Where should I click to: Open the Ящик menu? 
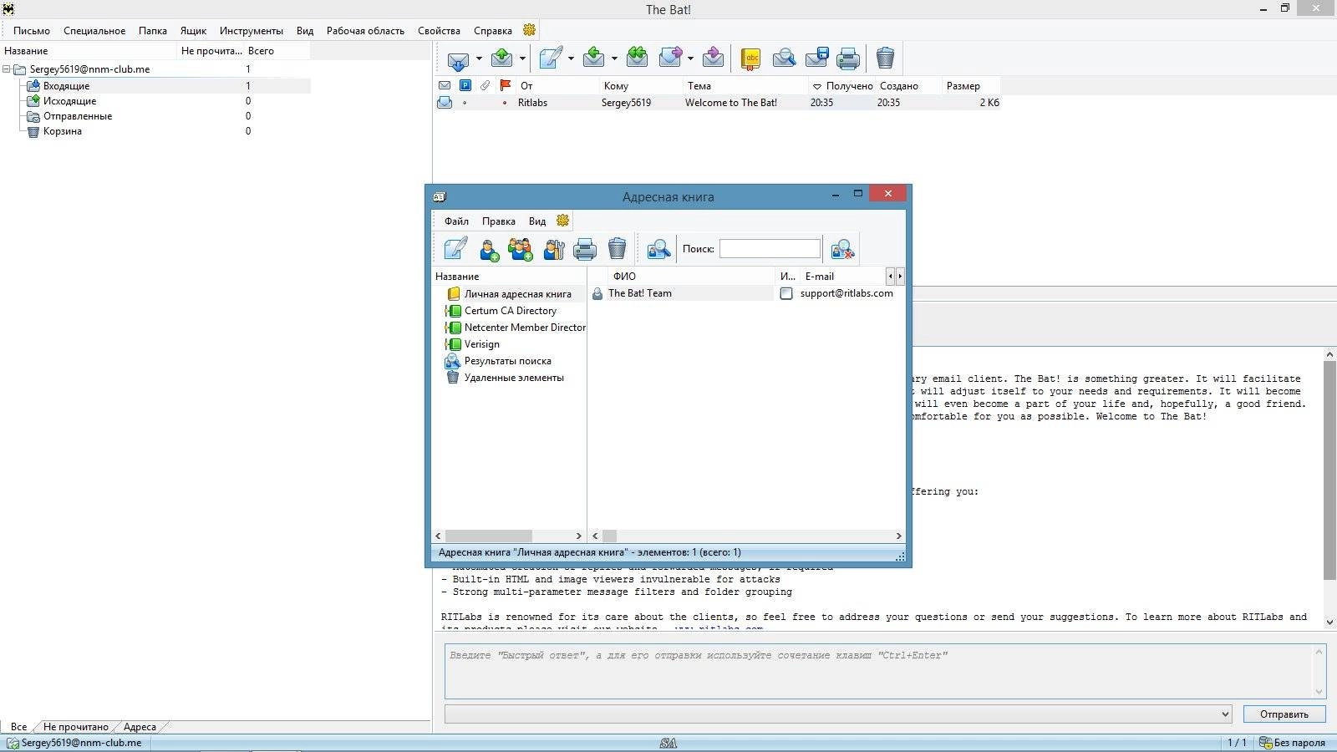point(193,31)
